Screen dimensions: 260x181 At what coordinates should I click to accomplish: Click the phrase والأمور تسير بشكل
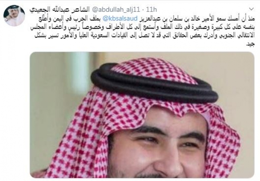click(55, 36)
